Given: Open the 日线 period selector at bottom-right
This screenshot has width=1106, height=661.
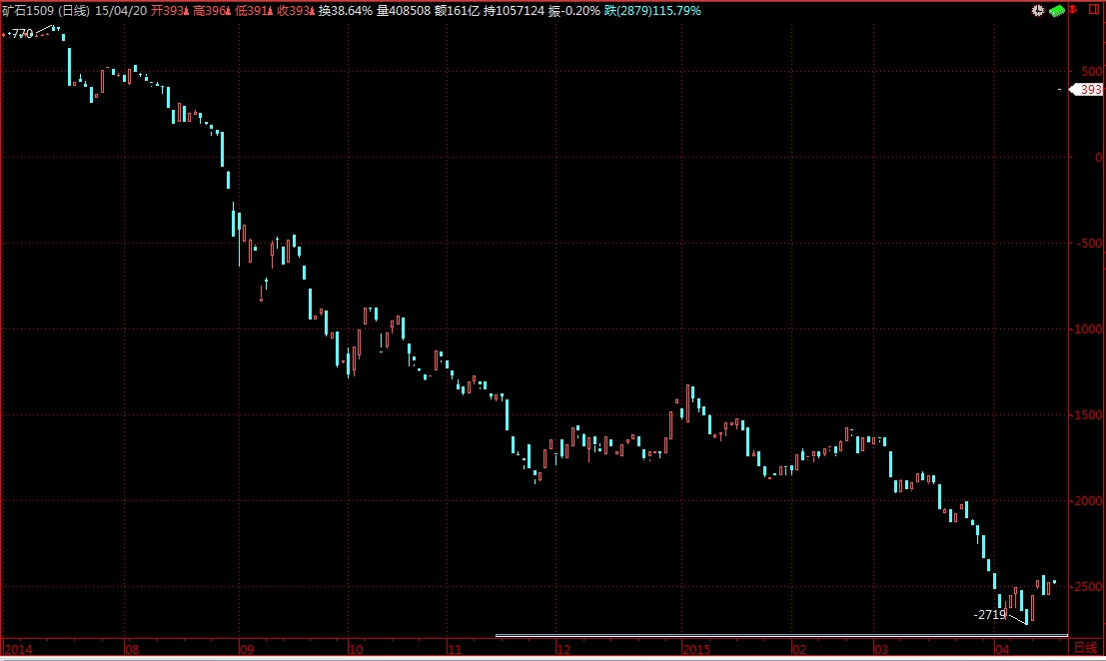Looking at the screenshot, I should coord(1085,648).
